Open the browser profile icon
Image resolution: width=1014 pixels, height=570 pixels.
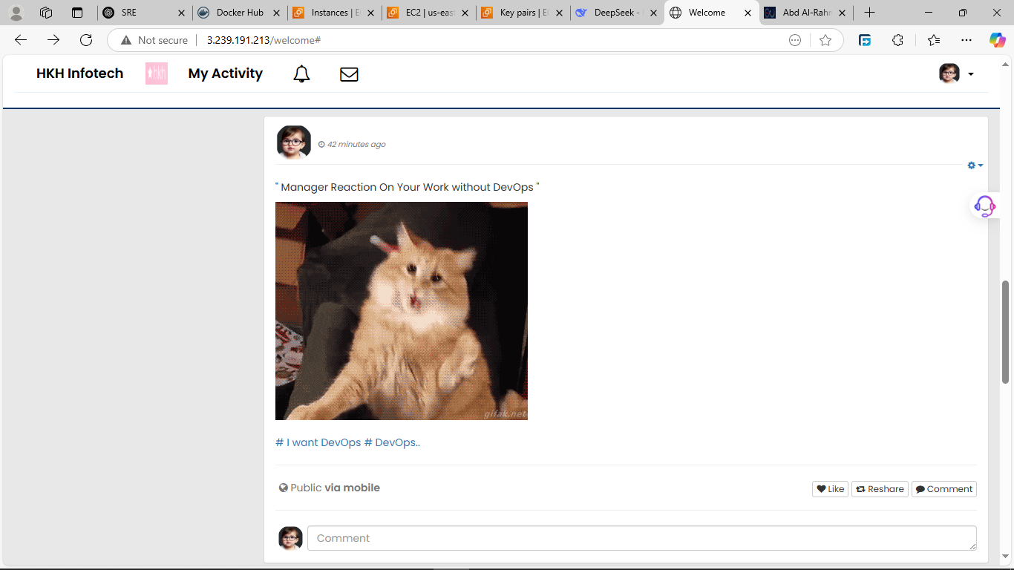coord(16,13)
